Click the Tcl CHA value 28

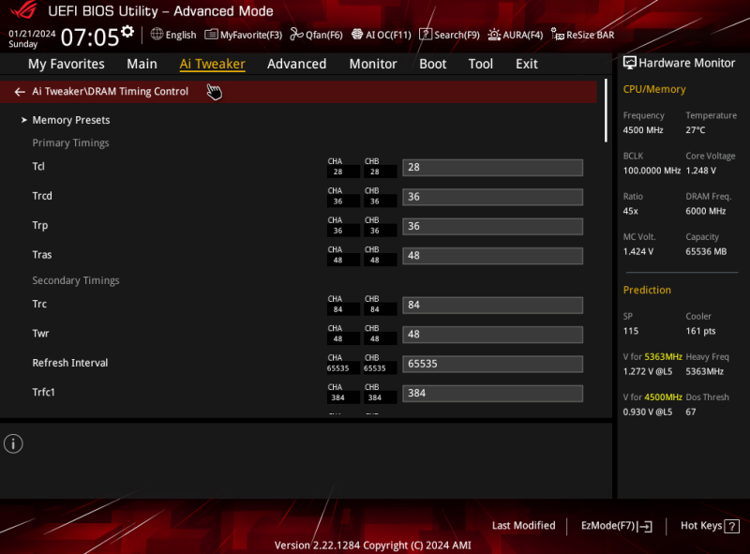338,172
